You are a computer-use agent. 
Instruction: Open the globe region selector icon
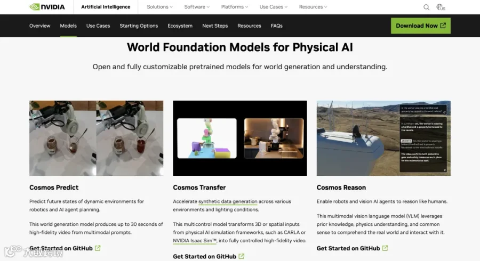(441, 7)
